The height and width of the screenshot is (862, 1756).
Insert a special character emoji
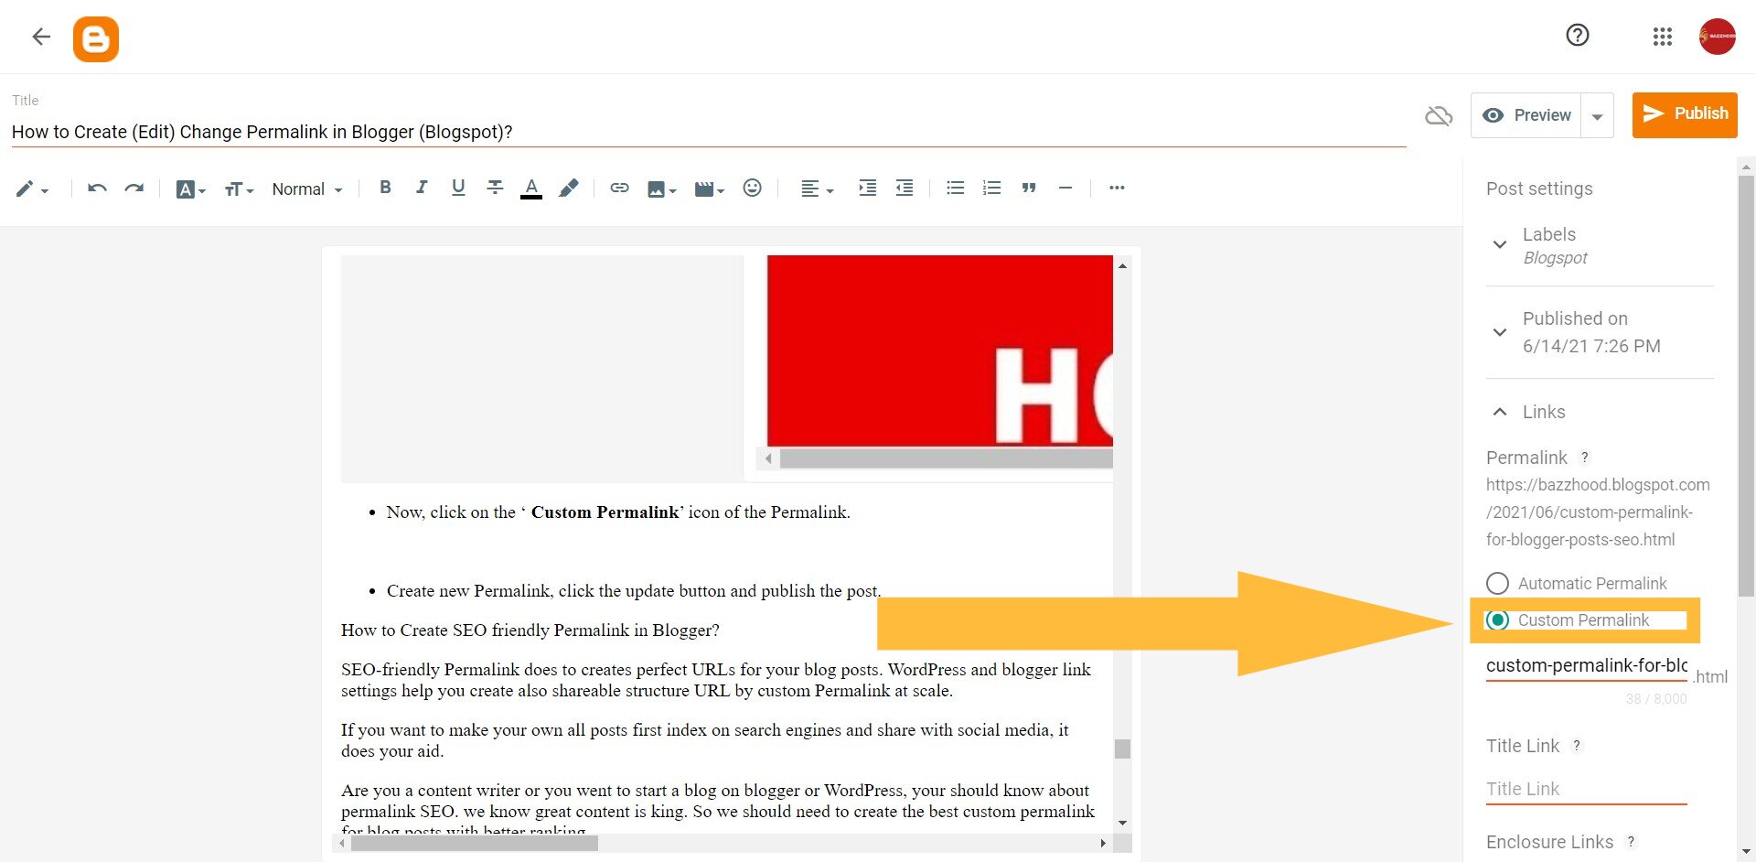tap(752, 188)
